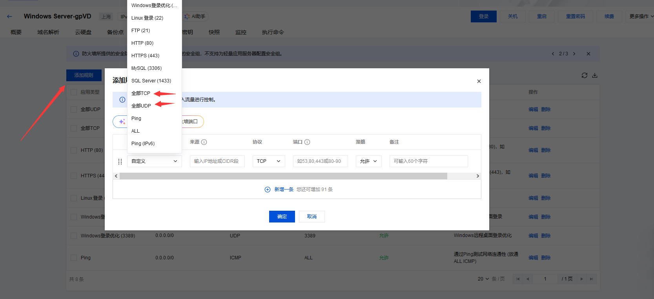Click the info icon in the dialog banner
The height and width of the screenshot is (299, 654).
(x=122, y=100)
